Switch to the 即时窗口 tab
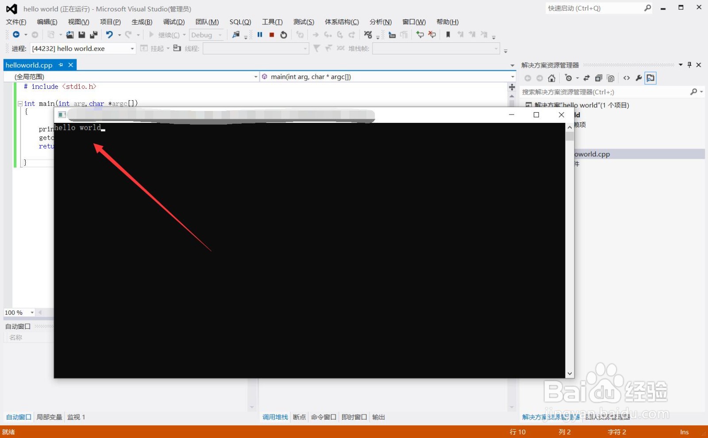This screenshot has height=438, width=708. pyautogui.click(x=354, y=417)
